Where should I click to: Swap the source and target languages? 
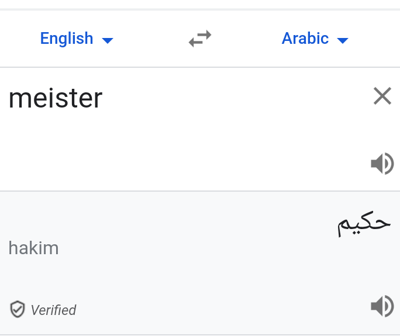[200, 39]
